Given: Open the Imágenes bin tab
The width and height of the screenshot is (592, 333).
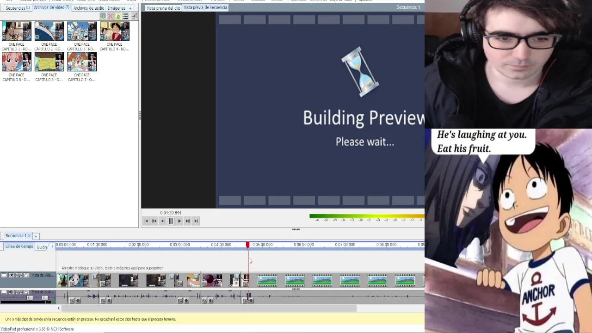Looking at the screenshot, I should tap(117, 8).
